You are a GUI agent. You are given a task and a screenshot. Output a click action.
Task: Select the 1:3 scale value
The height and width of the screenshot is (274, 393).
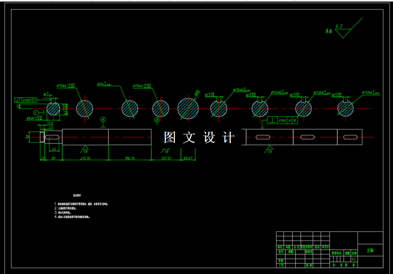tap(354, 259)
